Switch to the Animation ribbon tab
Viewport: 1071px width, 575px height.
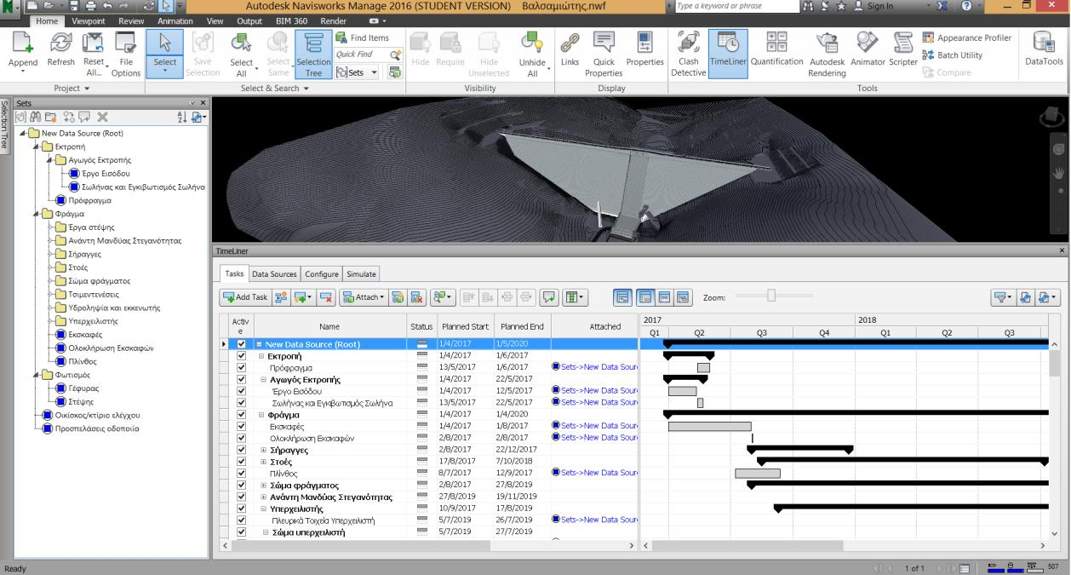pyautogui.click(x=175, y=20)
